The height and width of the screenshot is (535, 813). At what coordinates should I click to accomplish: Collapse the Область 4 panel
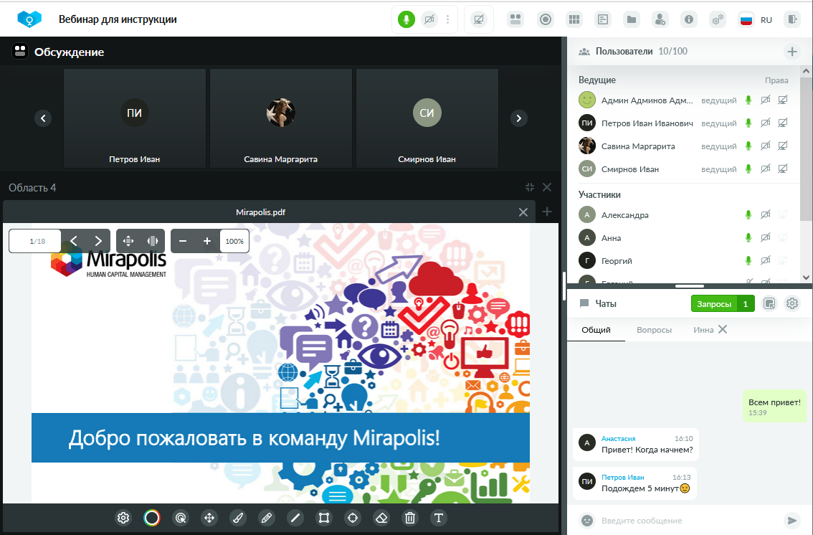coord(529,187)
